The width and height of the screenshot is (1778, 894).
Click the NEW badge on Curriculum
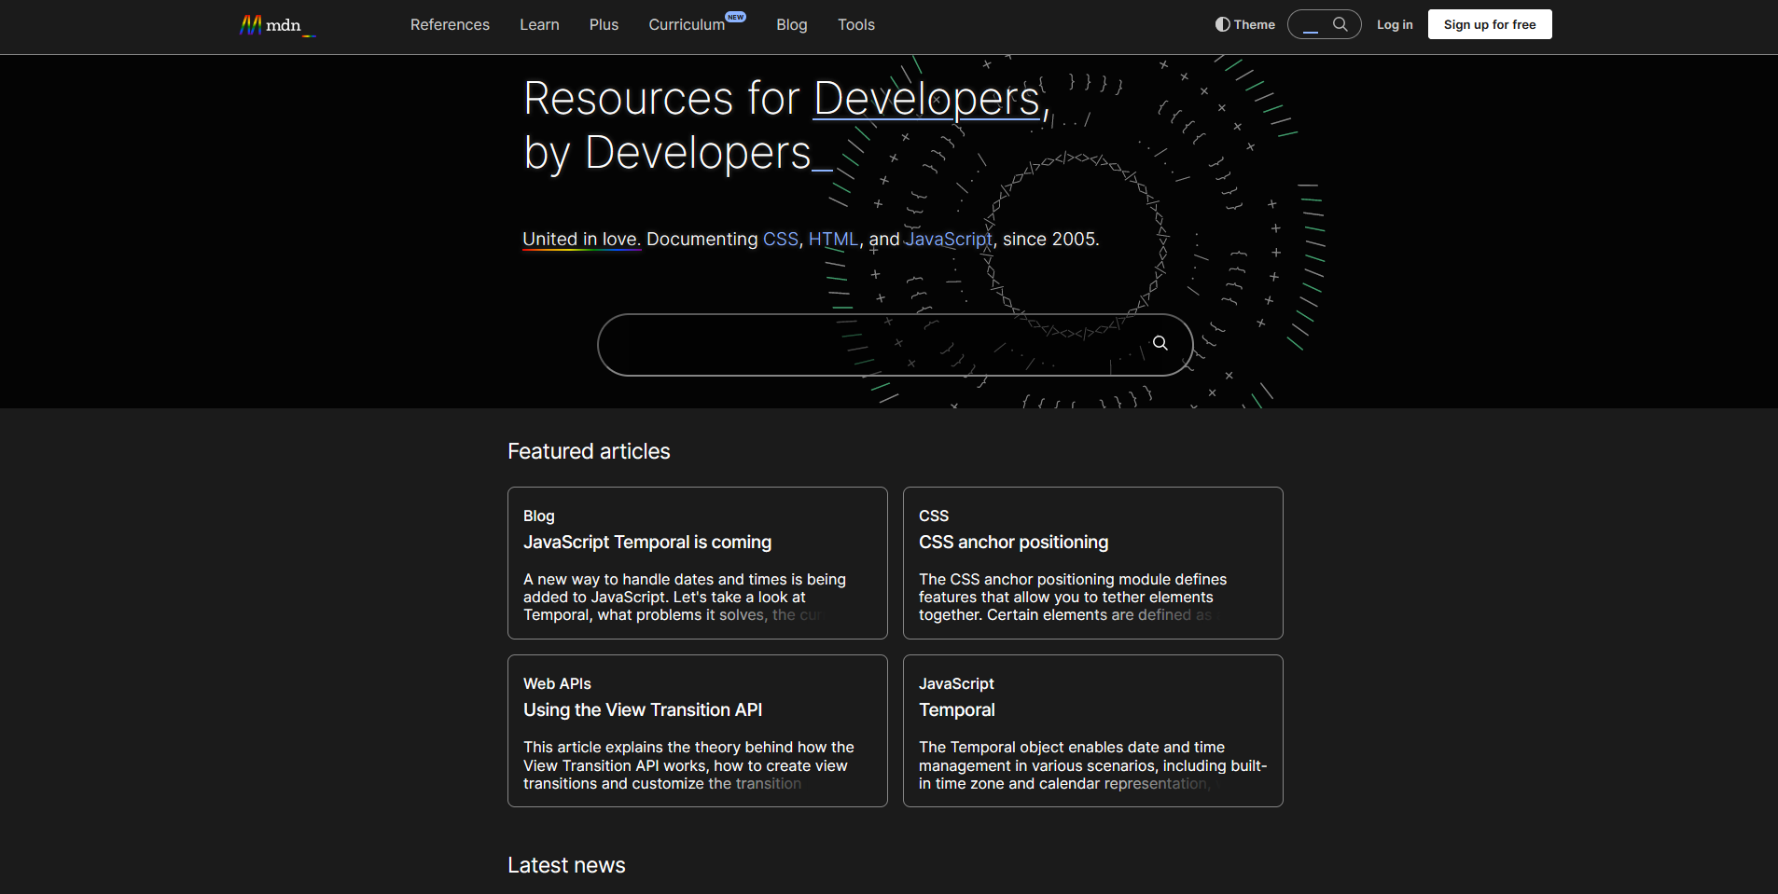click(x=736, y=16)
